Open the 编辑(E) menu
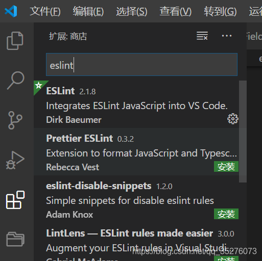 click(x=88, y=12)
